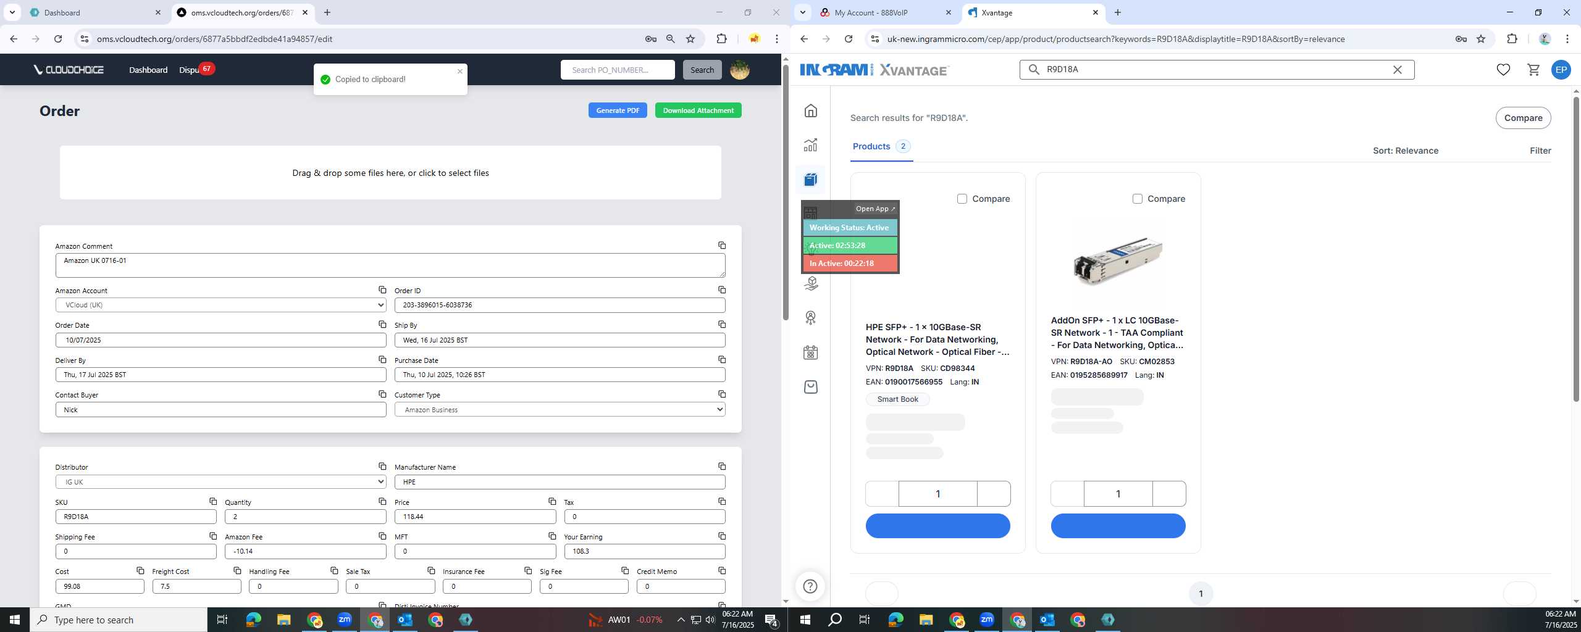
Task: Click the HPE product quantity field
Action: 937,494
